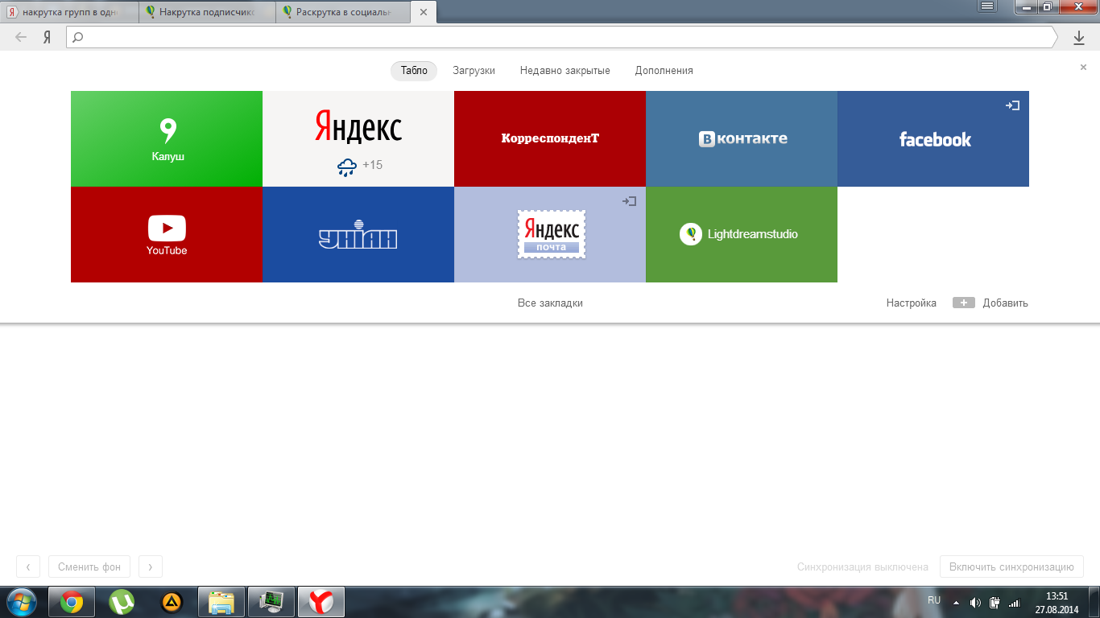Open AIMP player from the taskbar
Image resolution: width=1100 pixels, height=618 pixels.
[x=172, y=602]
